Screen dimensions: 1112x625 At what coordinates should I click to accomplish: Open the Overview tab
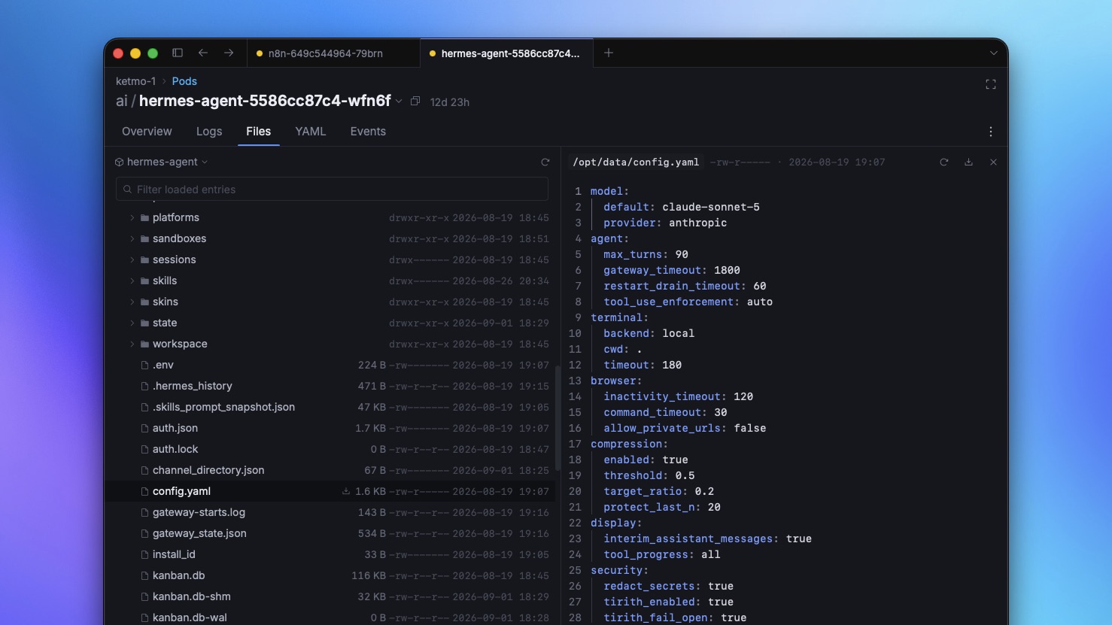tap(147, 131)
